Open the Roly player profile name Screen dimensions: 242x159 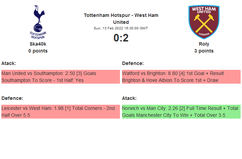pos(204,44)
